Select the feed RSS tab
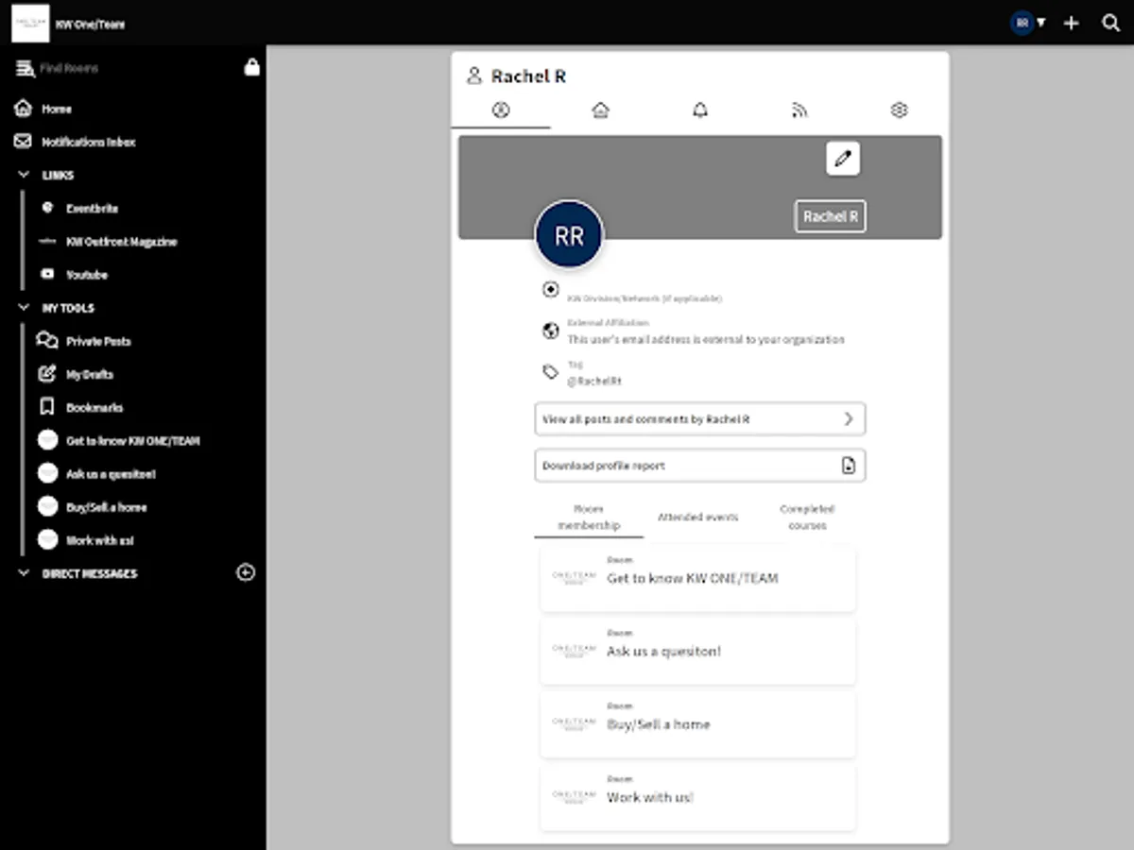The height and width of the screenshot is (850, 1134). coord(799,110)
